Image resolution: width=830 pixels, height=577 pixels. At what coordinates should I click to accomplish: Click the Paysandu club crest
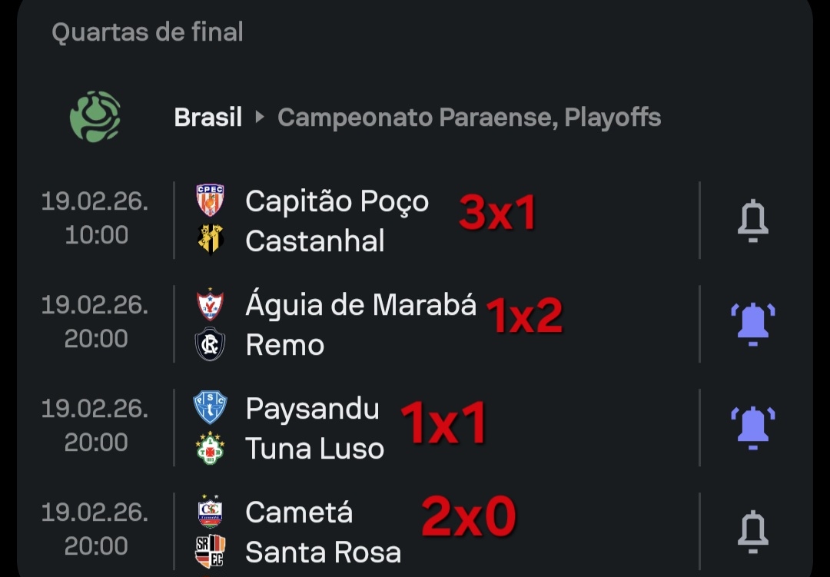click(211, 408)
